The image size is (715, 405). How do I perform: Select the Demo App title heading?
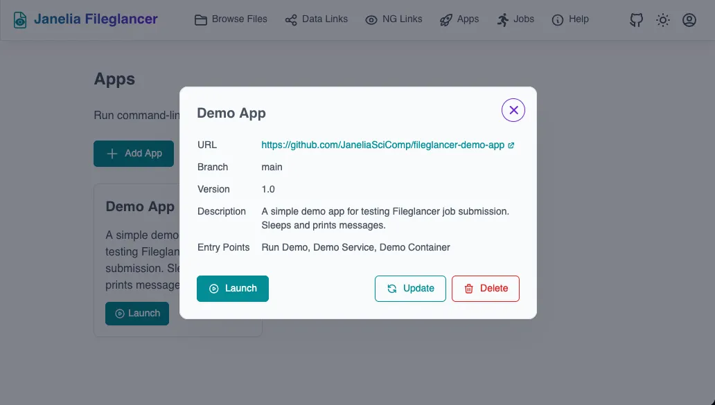point(231,113)
